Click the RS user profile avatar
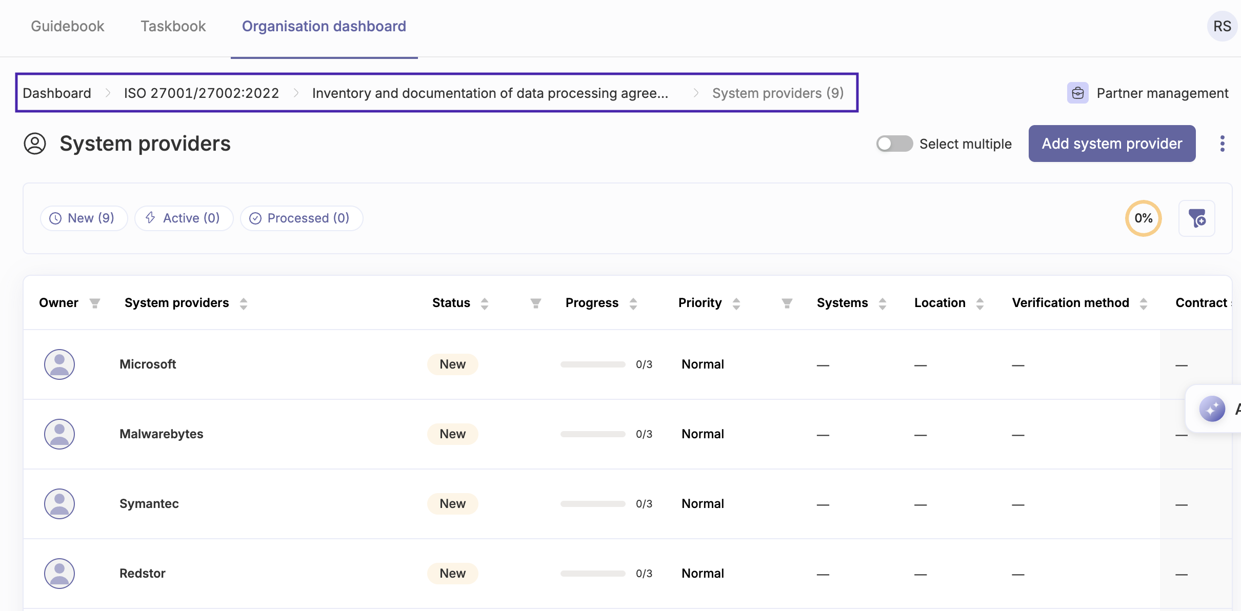 click(x=1222, y=26)
